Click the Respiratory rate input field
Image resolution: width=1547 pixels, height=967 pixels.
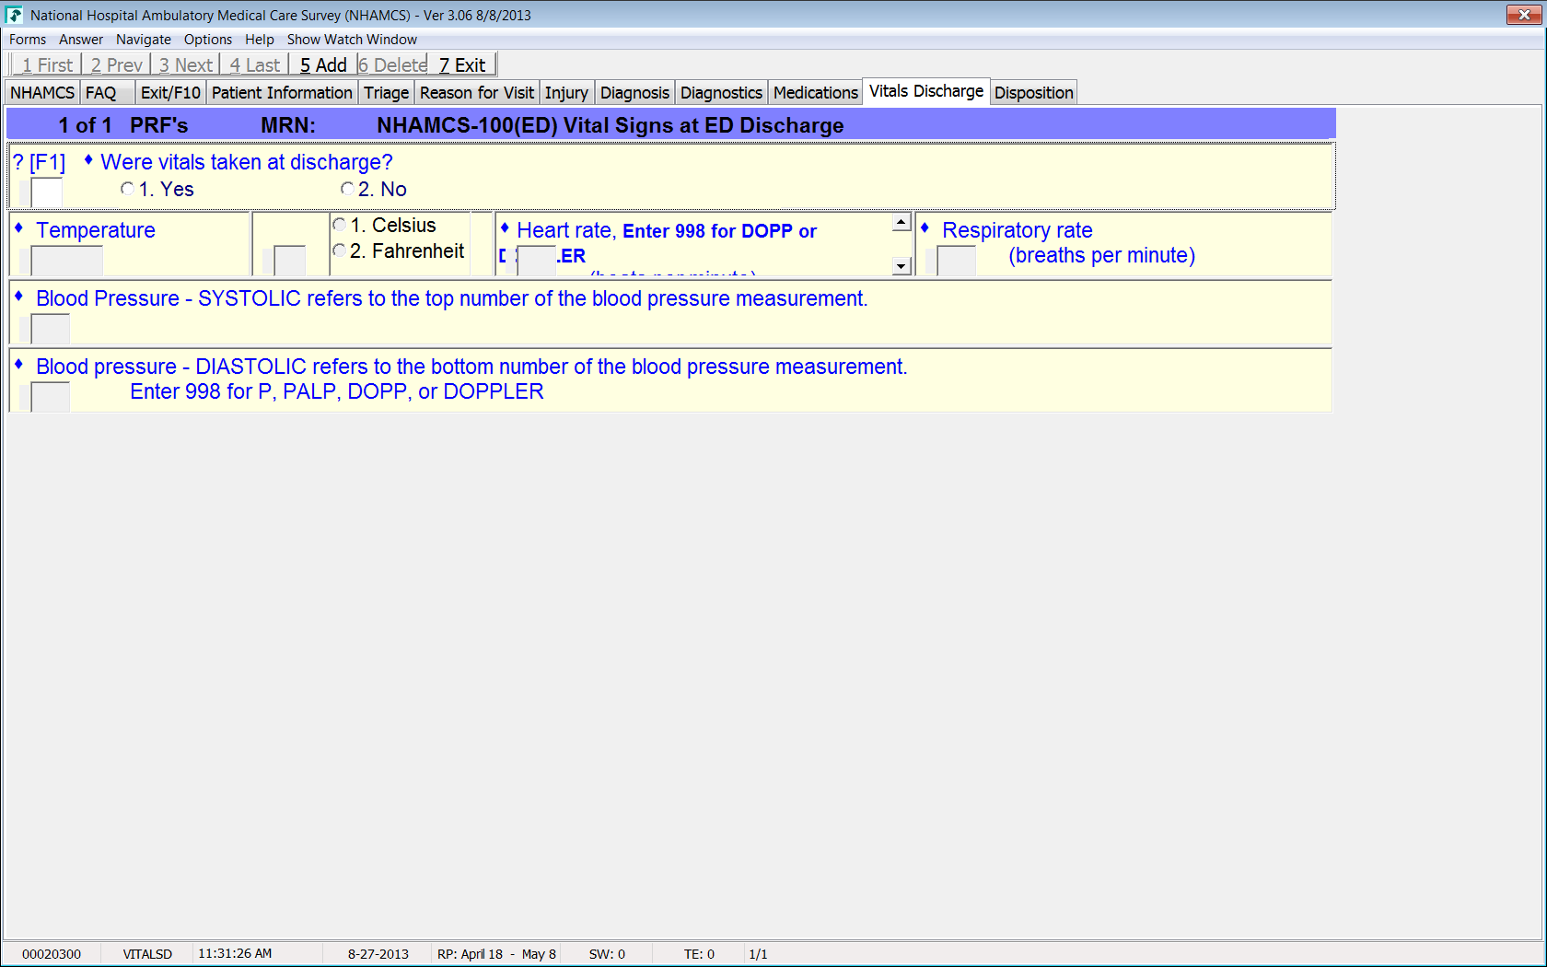[x=957, y=261]
